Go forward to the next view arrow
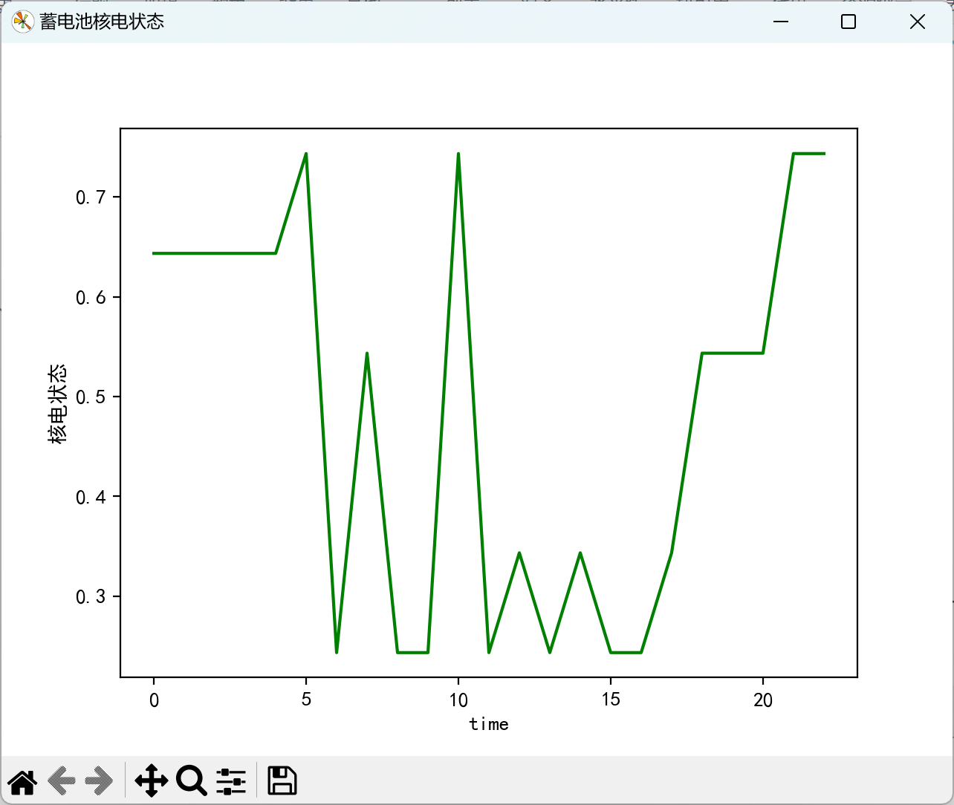This screenshot has height=805, width=954. [x=99, y=781]
